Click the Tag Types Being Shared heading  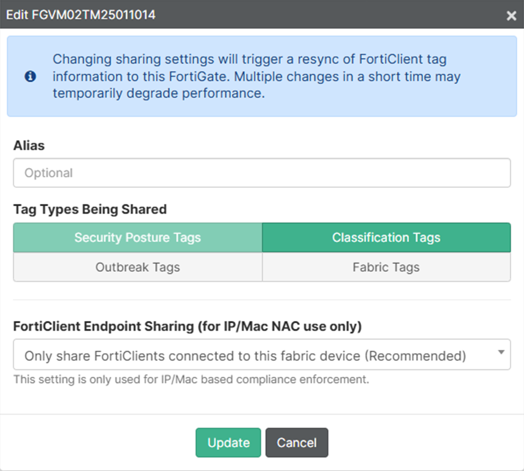click(x=90, y=209)
